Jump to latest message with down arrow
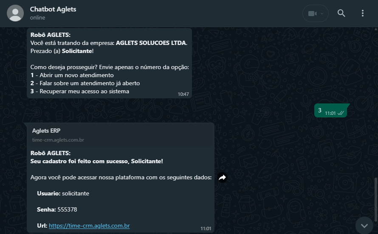Screen dimensions: 378x234 tap(364, 226)
